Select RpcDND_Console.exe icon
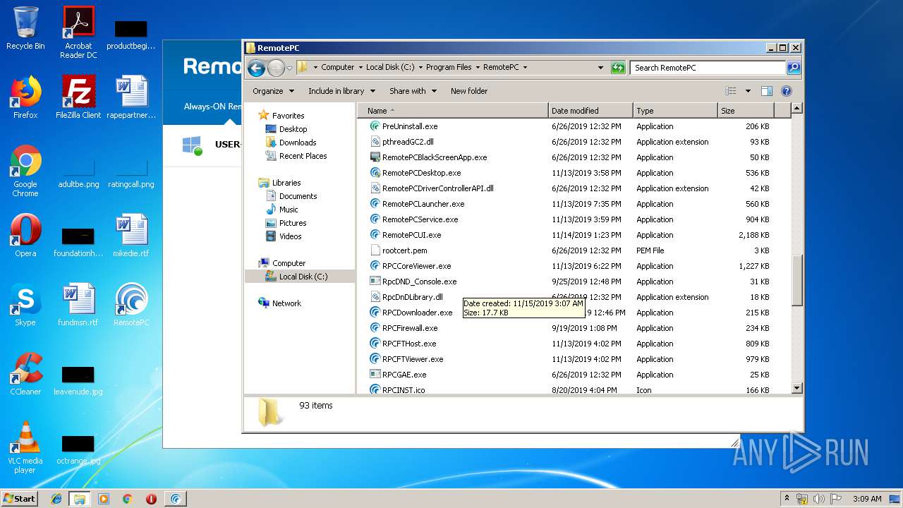 pos(375,282)
